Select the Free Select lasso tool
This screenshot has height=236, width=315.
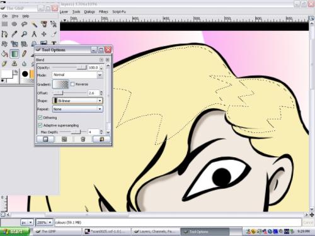pos(24,24)
